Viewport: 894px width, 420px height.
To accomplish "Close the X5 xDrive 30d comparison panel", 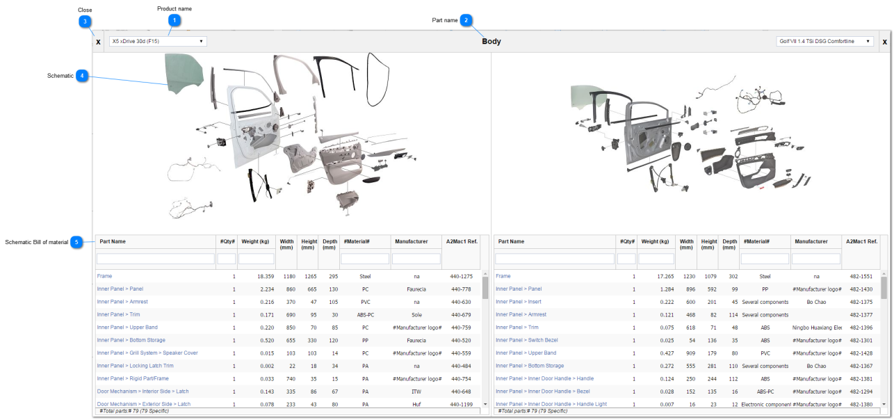I will (98, 42).
